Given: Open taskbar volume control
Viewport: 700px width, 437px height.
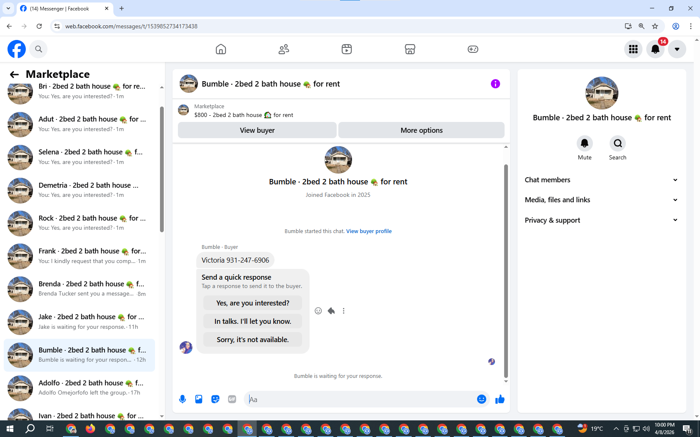Looking at the screenshot, I should pos(646,429).
